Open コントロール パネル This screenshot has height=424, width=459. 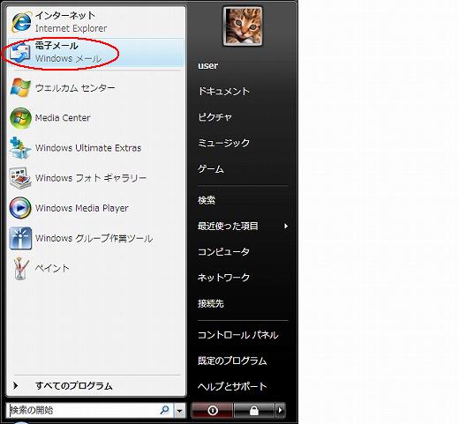(x=237, y=335)
